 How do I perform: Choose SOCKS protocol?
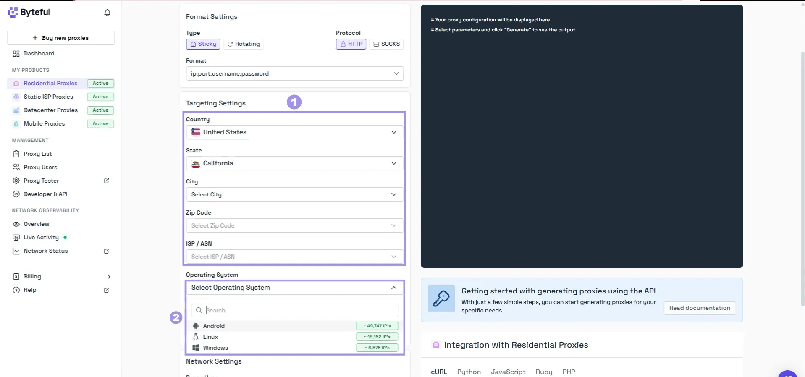pos(386,44)
